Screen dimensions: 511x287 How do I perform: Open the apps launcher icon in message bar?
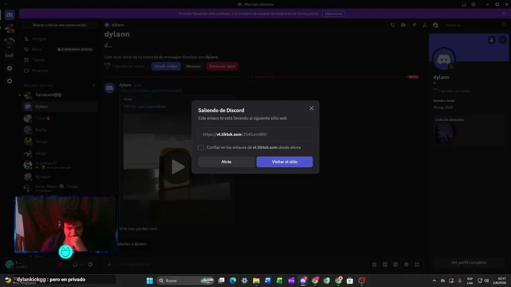(417, 264)
